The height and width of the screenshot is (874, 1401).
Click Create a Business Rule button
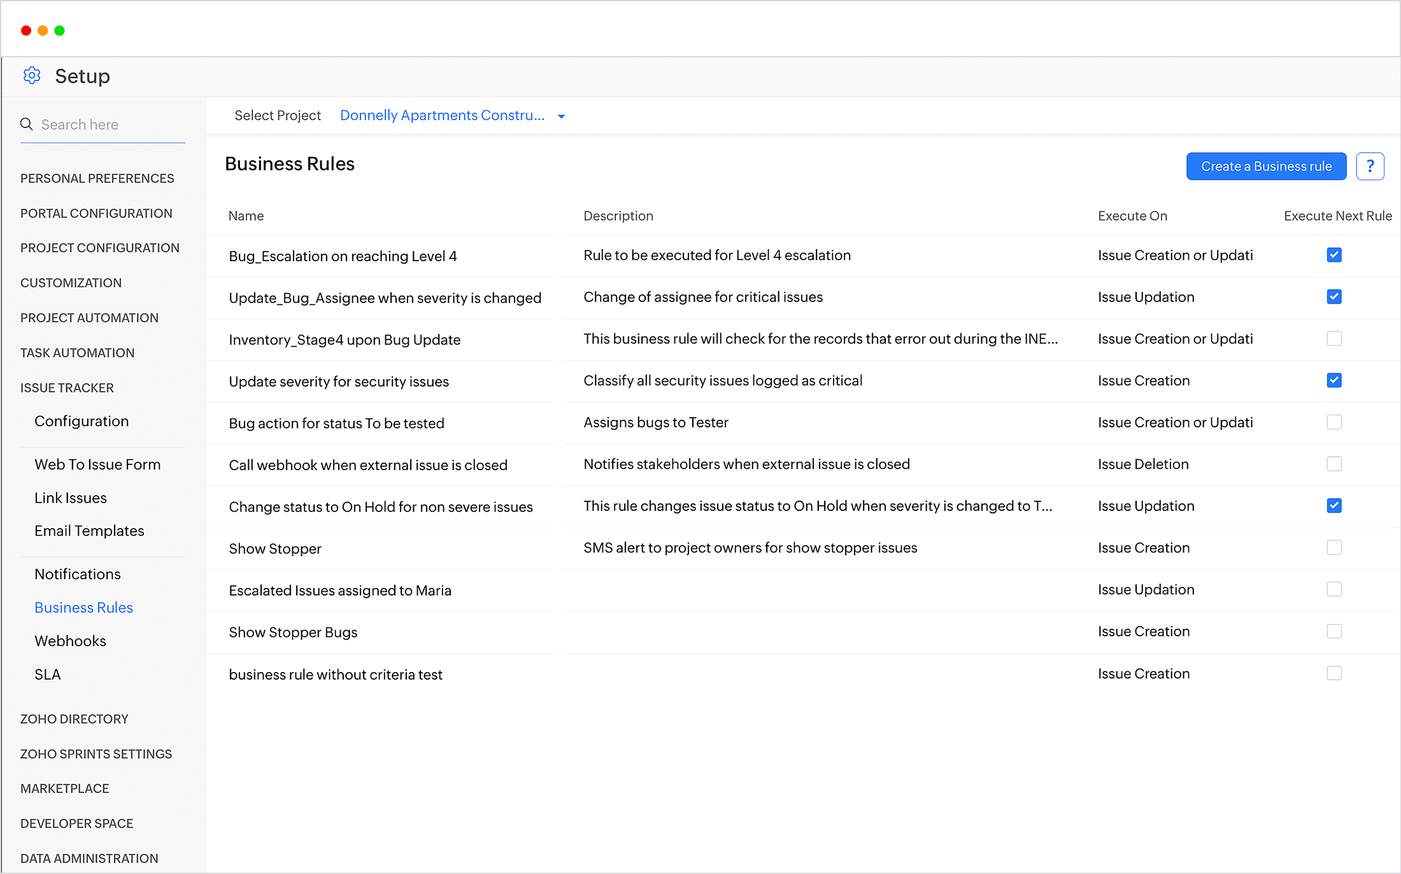[1265, 165]
